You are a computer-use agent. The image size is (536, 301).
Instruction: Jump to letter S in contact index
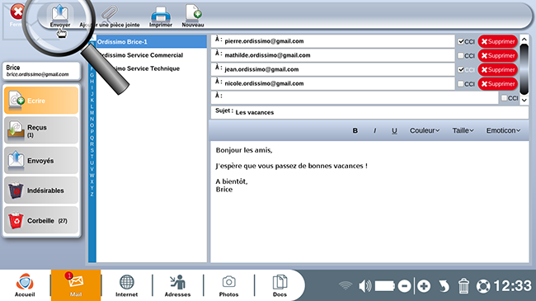92,150
